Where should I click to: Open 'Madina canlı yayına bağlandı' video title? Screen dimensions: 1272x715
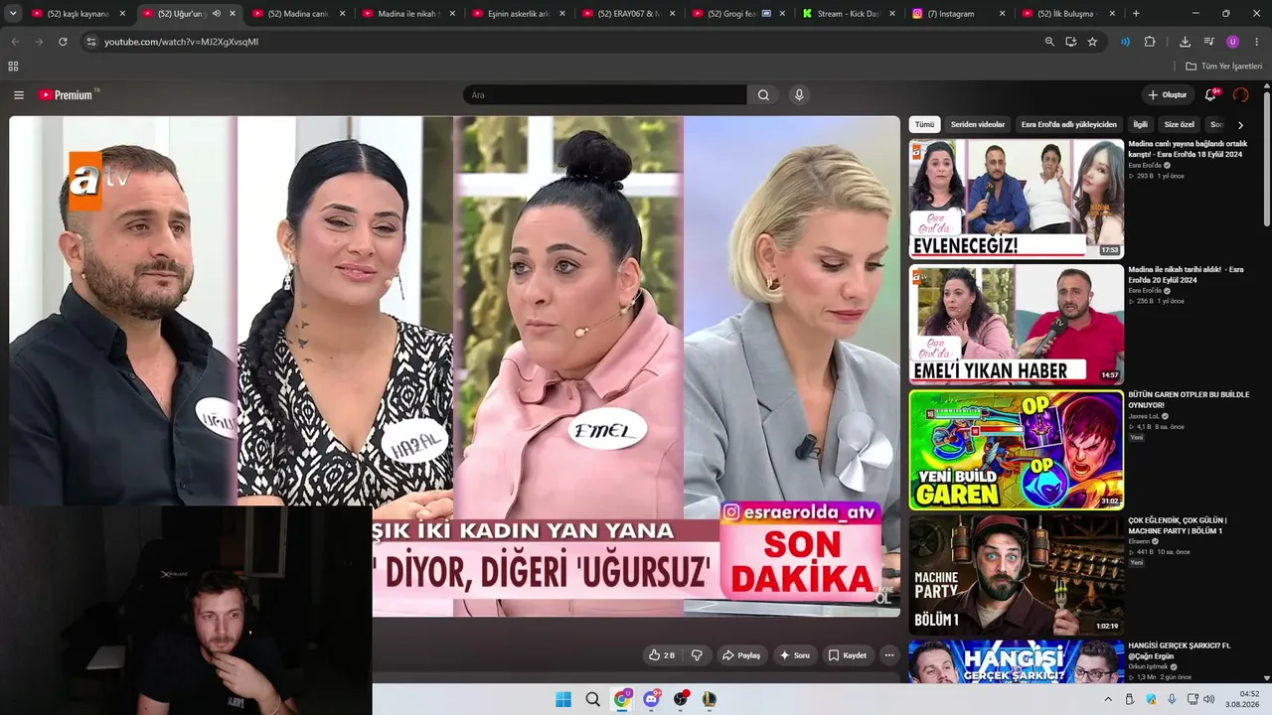(x=1188, y=149)
